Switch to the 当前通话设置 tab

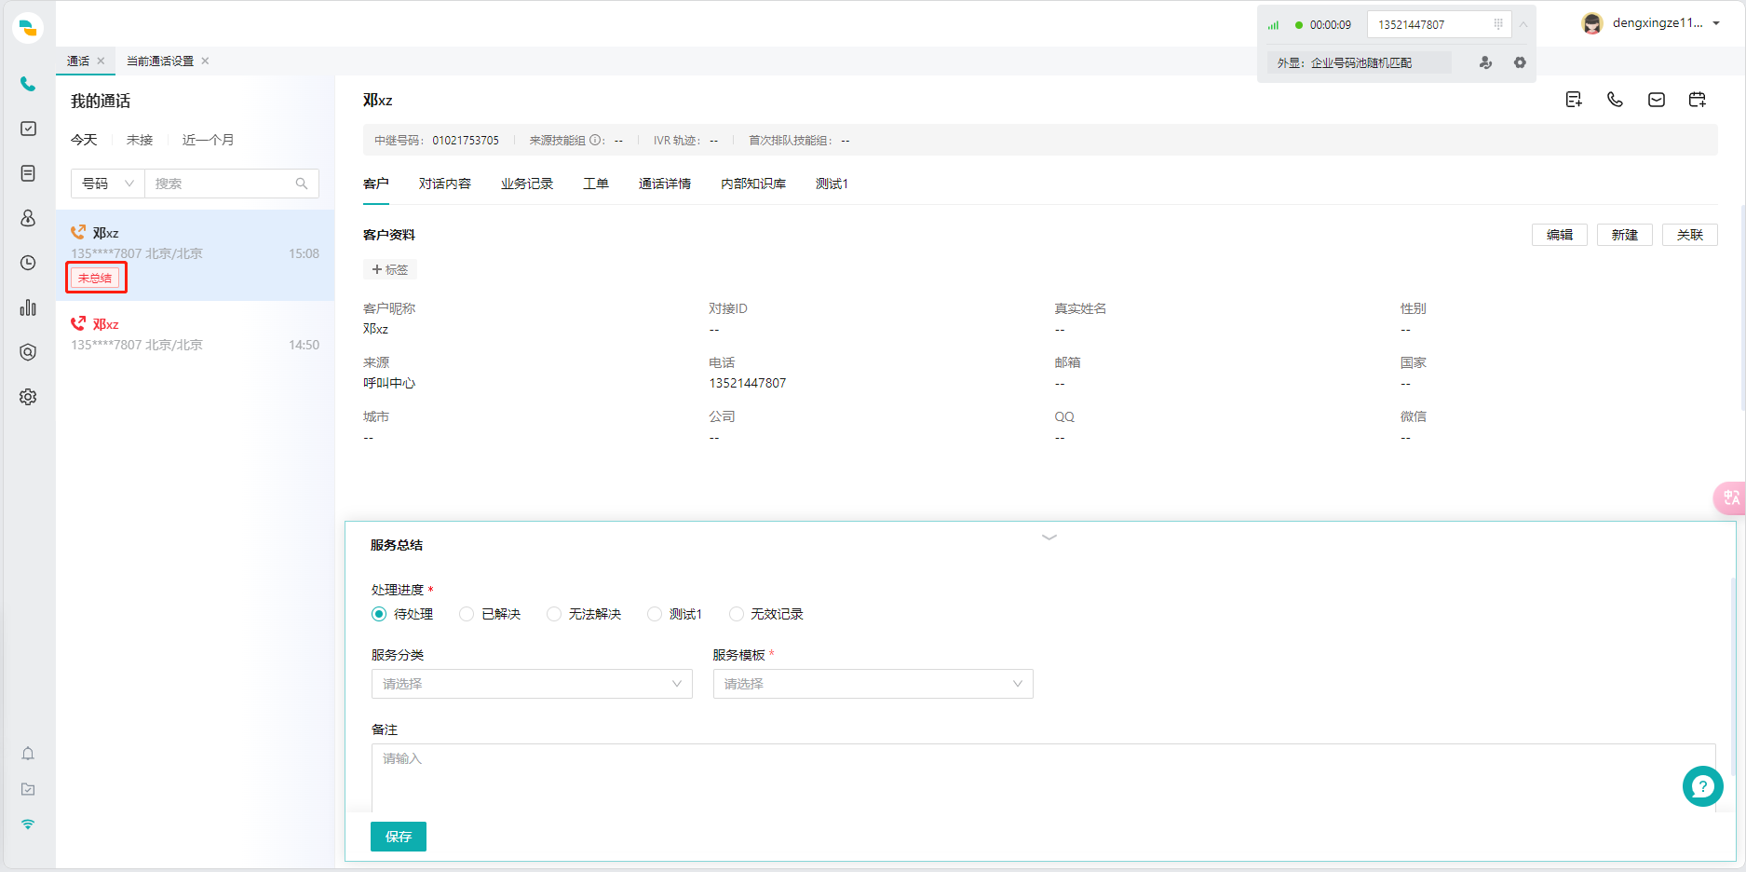click(160, 61)
